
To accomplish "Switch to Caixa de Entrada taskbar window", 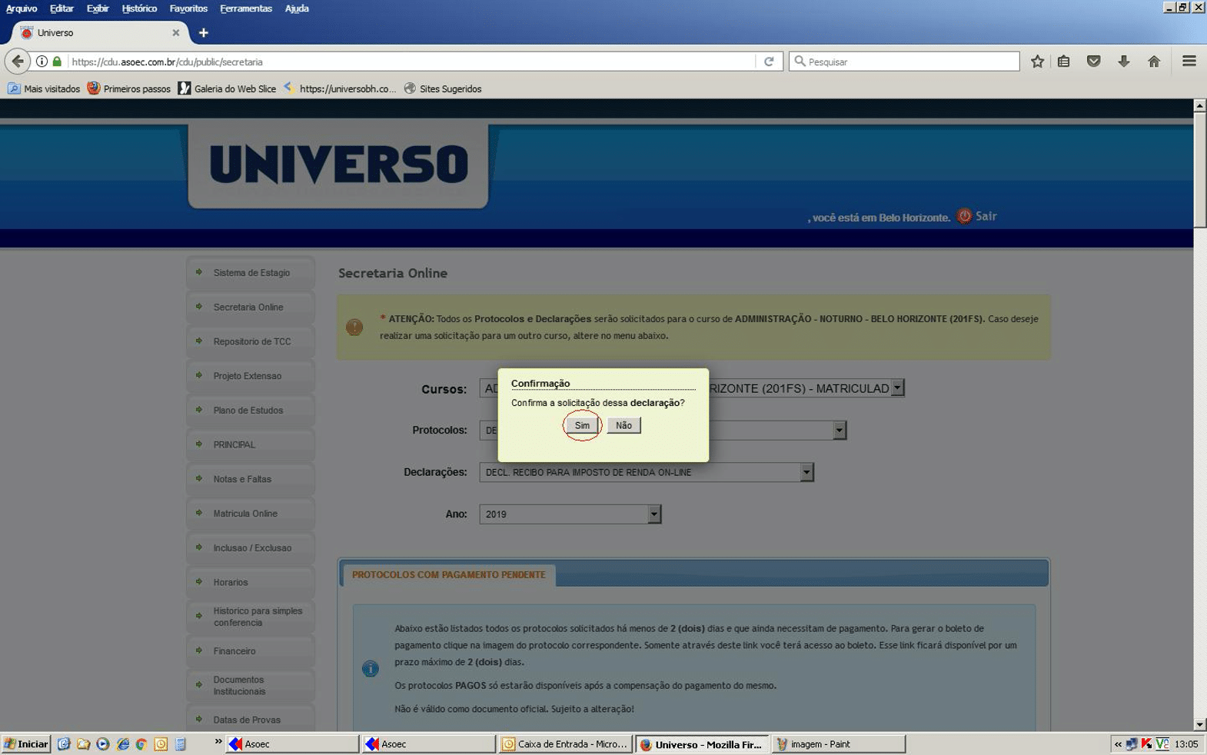I will 566,743.
